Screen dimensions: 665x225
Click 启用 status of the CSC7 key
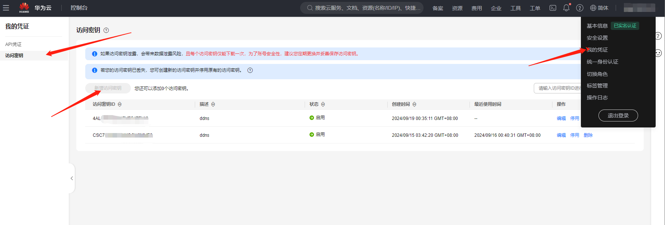(x=317, y=135)
